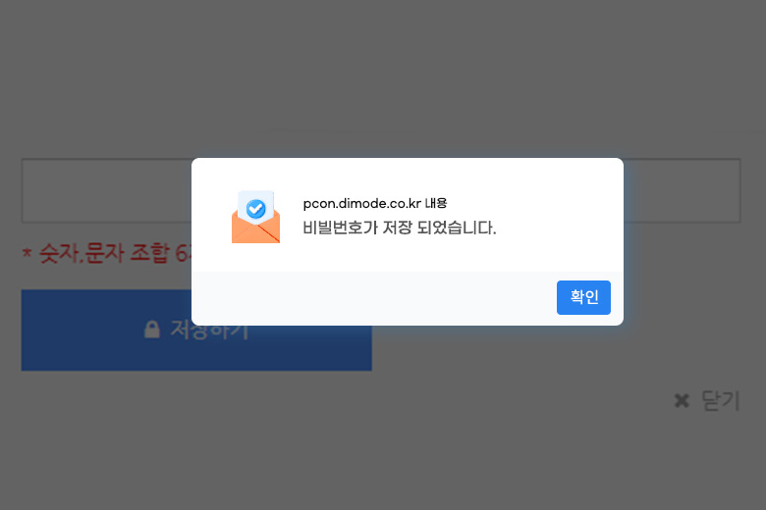766x510 pixels.
Task: Click the 저장하기 text on the blue button
Action: [209, 331]
